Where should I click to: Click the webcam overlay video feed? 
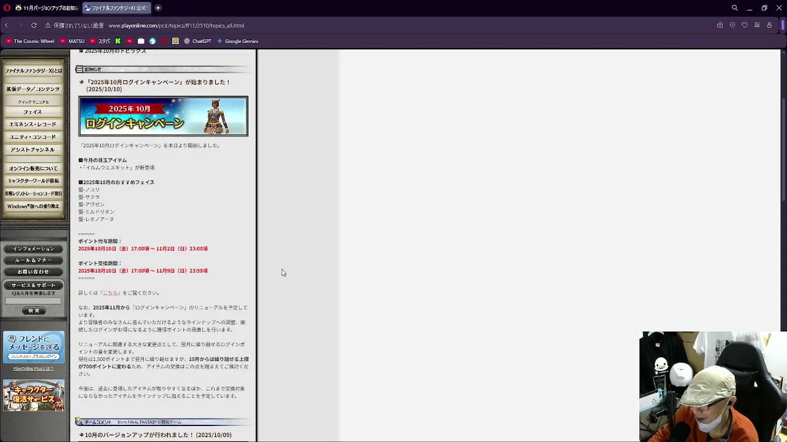(x=713, y=387)
